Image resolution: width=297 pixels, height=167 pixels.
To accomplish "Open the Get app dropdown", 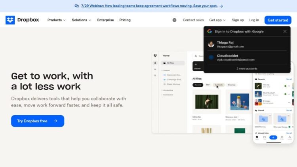I will coord(217,20).
